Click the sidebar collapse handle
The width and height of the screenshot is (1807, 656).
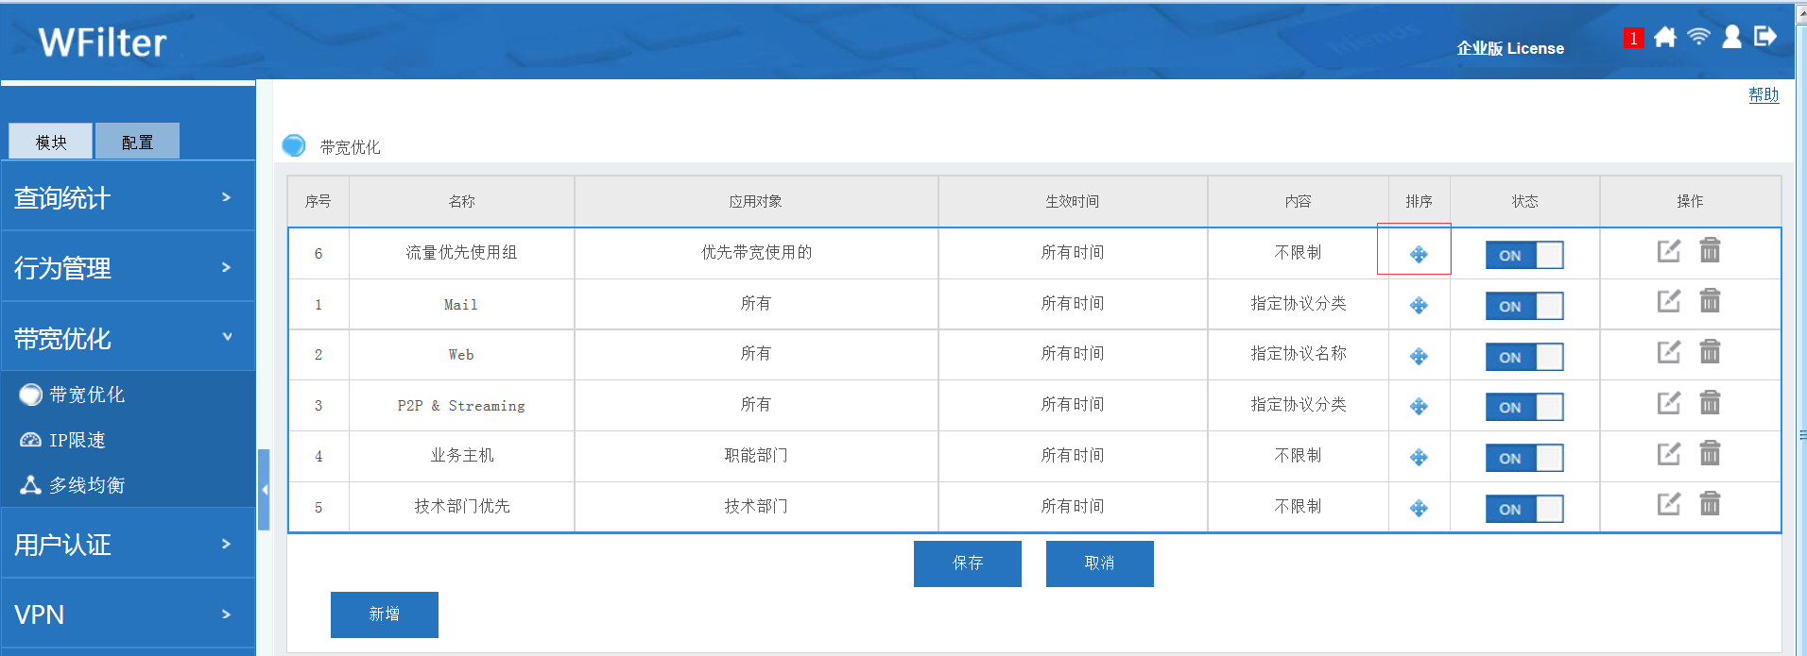[265, 489]
